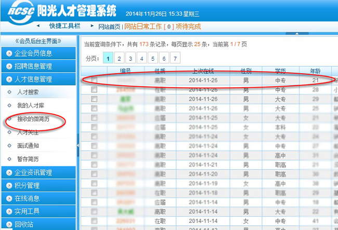Check the fifth row's checkbox
The height and width of the screenshot is (230, 338).
tap(94, 118)
